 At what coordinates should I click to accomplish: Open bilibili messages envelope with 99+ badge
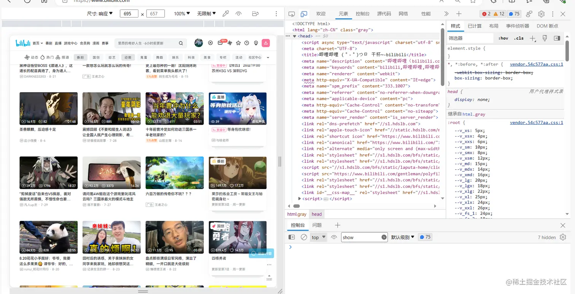(x=221, y=43)
